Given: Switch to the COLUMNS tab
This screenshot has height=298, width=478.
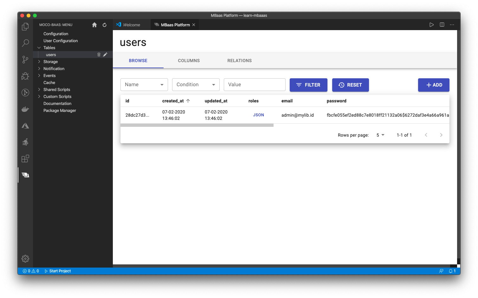Looking at the screenshot, I should (x=189, y=61).
